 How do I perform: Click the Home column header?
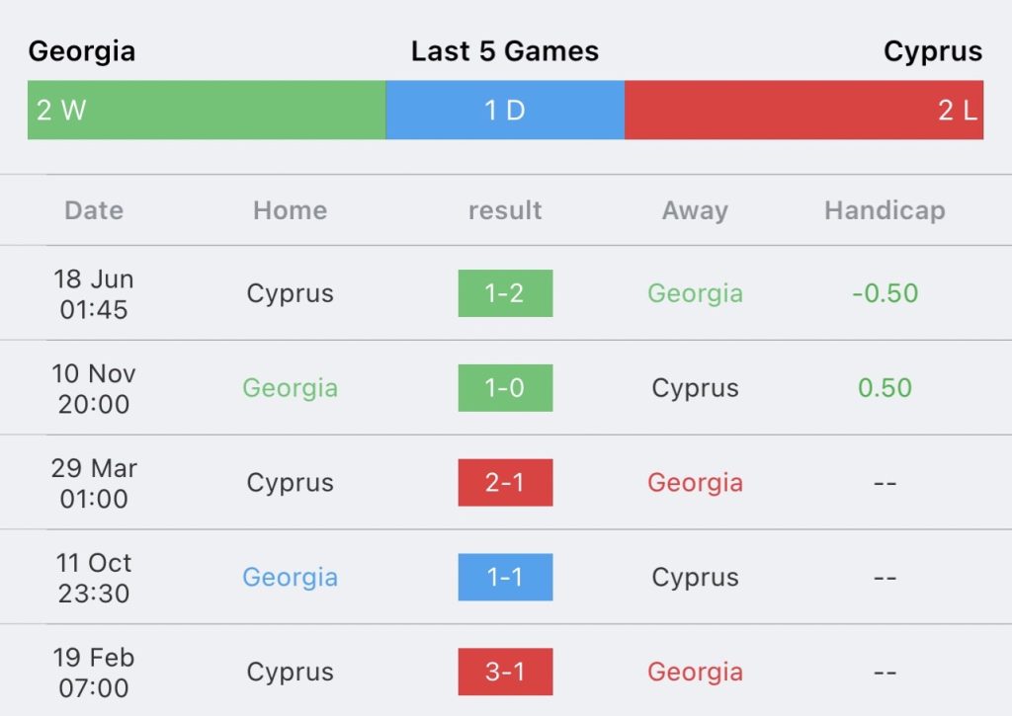[x=290, y=210]
